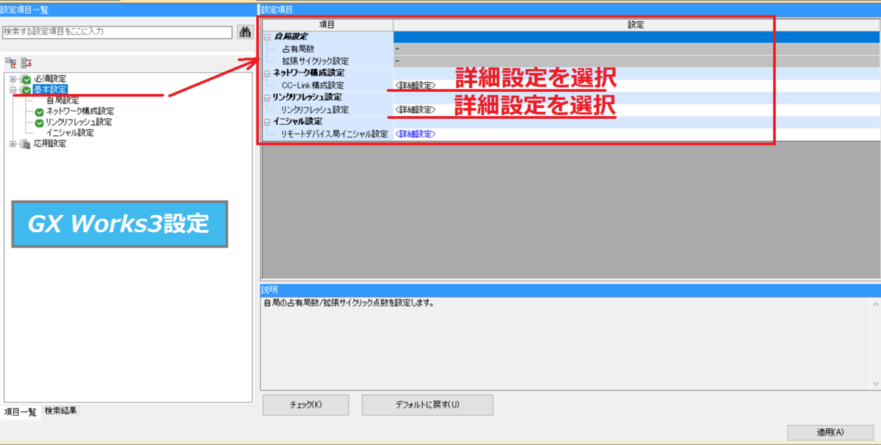Click the setting-item search input field
The height and width of the screenshot is (445, 881).
pos(117,32)
